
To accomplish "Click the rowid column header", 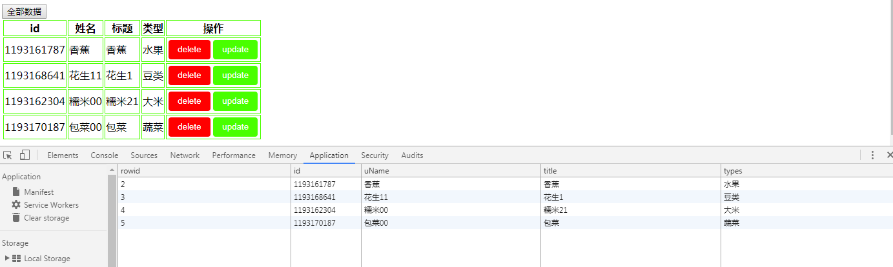I will 204,171.
